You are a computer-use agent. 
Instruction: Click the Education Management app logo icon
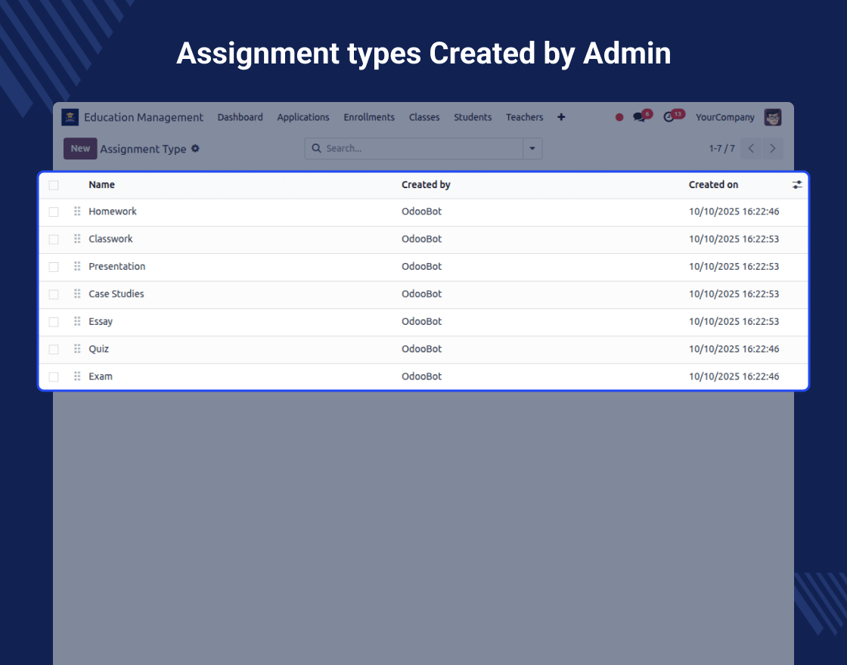(70, 117)
